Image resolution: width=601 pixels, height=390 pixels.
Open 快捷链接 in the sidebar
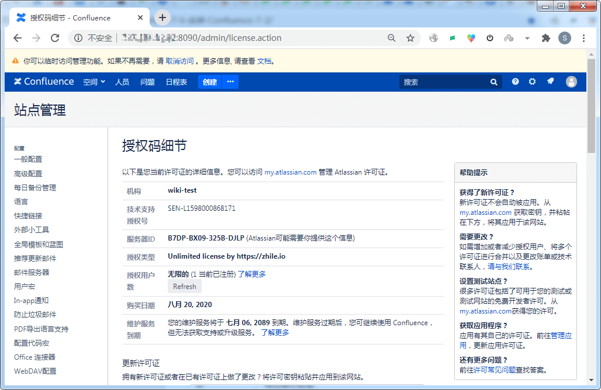(28, 216)
